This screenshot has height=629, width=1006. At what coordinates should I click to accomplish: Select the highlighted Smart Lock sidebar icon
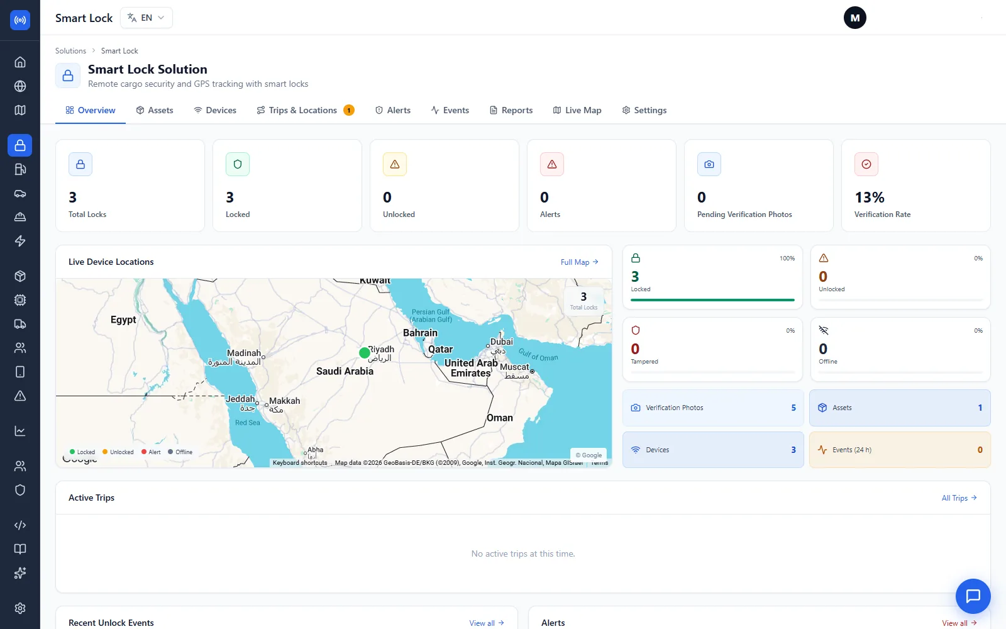[x=20, y=145]
